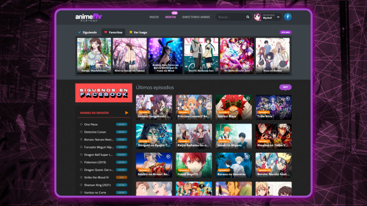Screen dimensions: 367x206
Task: Open Sasaki to Miyano episode card
Action: (234, 136)
